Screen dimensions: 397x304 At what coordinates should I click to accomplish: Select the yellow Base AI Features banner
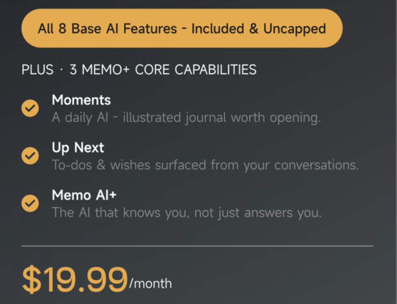[x=182, y=28]
